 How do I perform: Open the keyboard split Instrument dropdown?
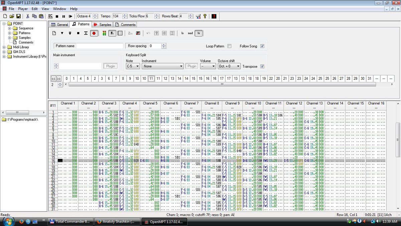pos(163,66)
